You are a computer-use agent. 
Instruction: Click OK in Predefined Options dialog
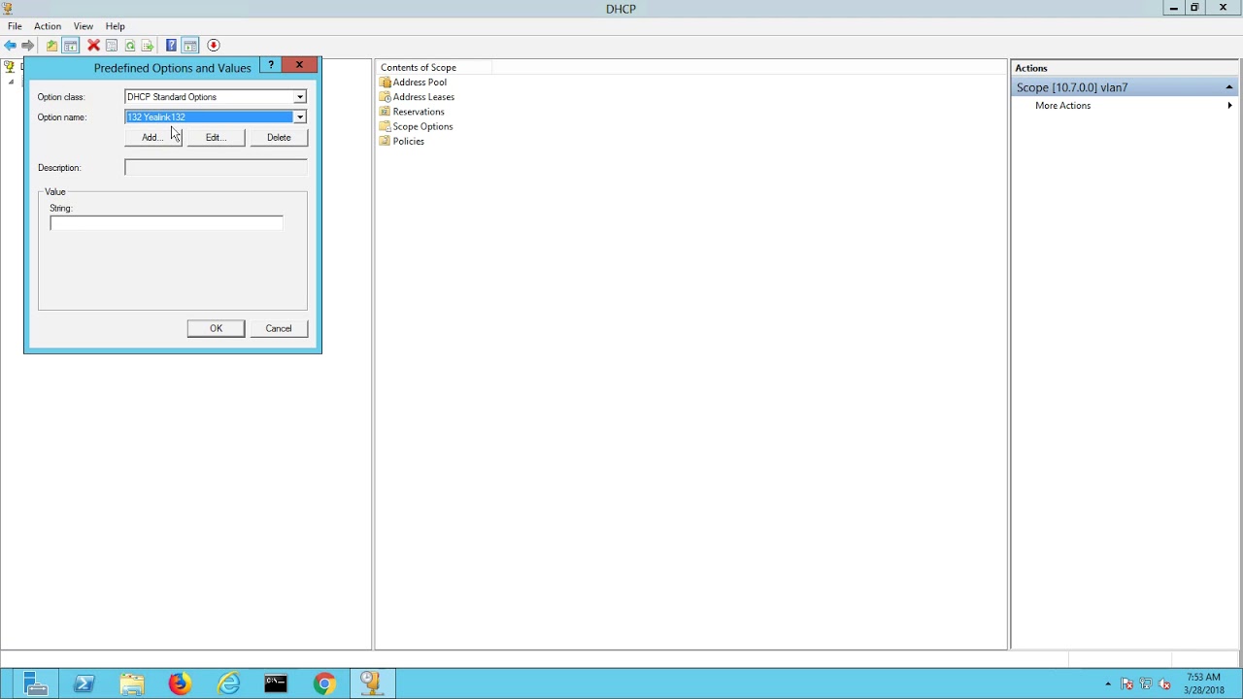(x=216, y=328)
